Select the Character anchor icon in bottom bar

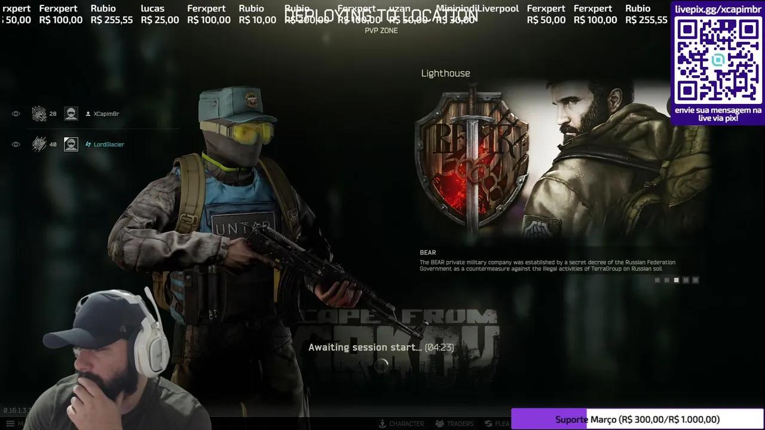click(382, 423)
